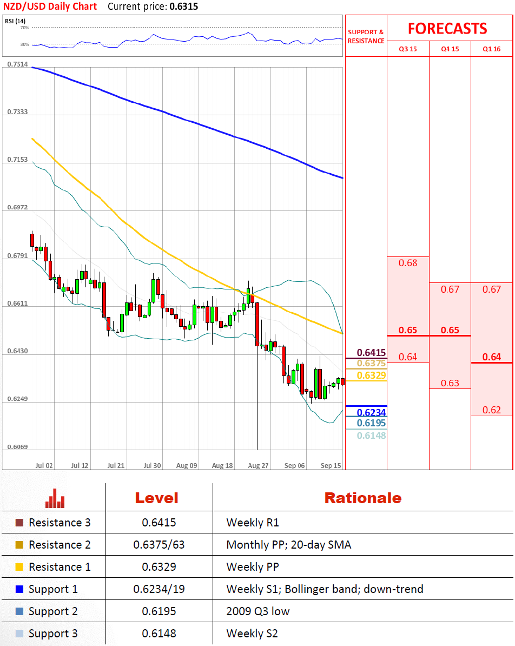
Task: Select the Resistance 1 row label
Action: click(x=60, y=568)
